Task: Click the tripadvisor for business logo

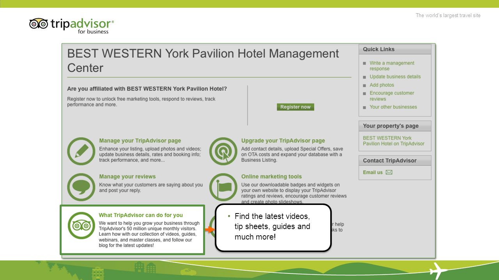Action: 72,26
